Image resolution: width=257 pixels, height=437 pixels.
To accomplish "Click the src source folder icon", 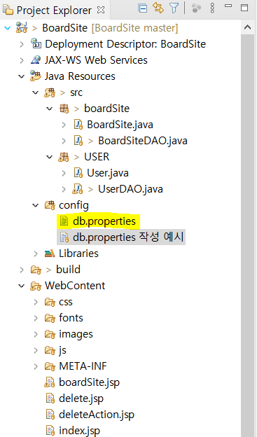I will tap(50, 92).
